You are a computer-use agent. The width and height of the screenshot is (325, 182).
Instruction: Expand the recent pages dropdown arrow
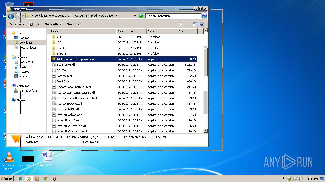click(x=23, y=16)
